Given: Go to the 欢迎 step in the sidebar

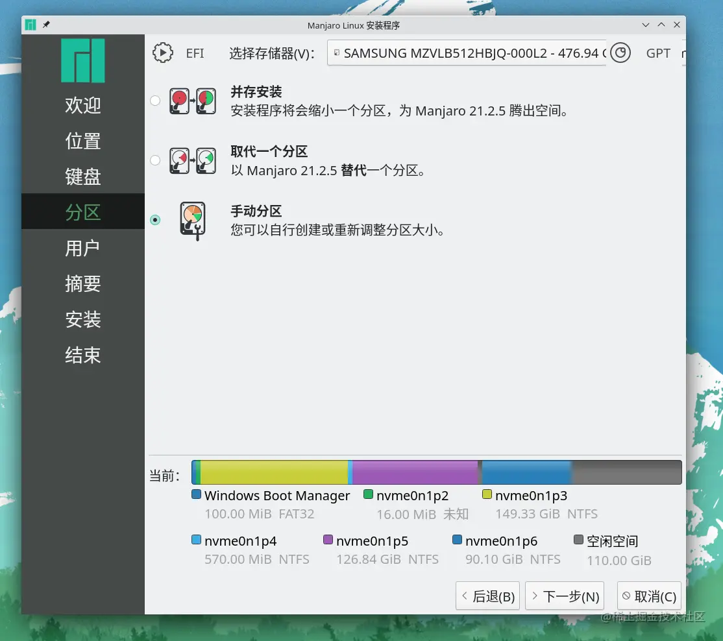Looking at the screenshot, I should click(83, 105).
